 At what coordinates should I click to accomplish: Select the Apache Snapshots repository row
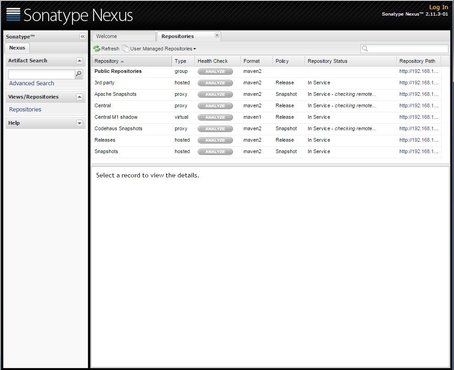click(x=116, y=94)
